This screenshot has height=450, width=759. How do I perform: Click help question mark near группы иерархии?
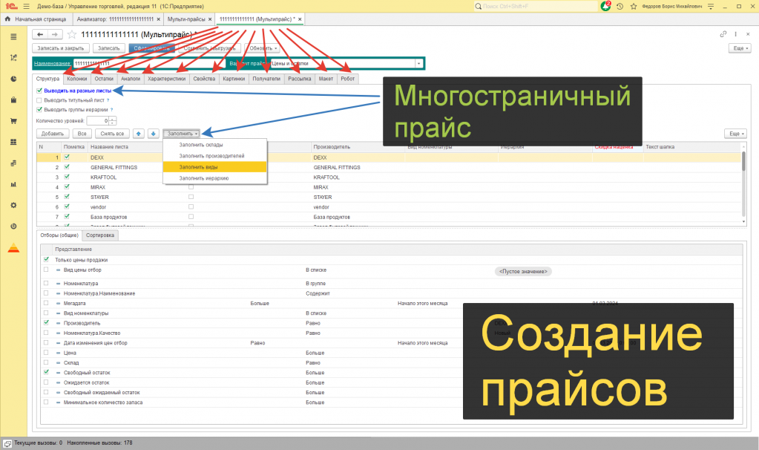pyautogui.click(x=112, y=110)
